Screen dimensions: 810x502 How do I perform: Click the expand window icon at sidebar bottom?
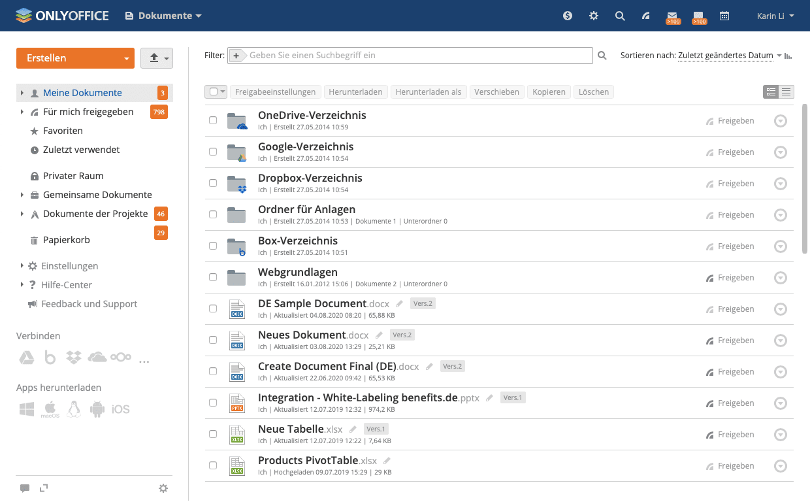coord(44,488)
